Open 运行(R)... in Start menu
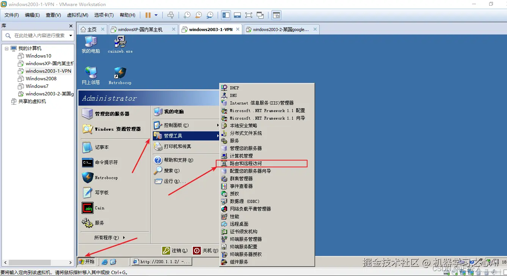Screen dimensions: 507x276 click(186, 181)
